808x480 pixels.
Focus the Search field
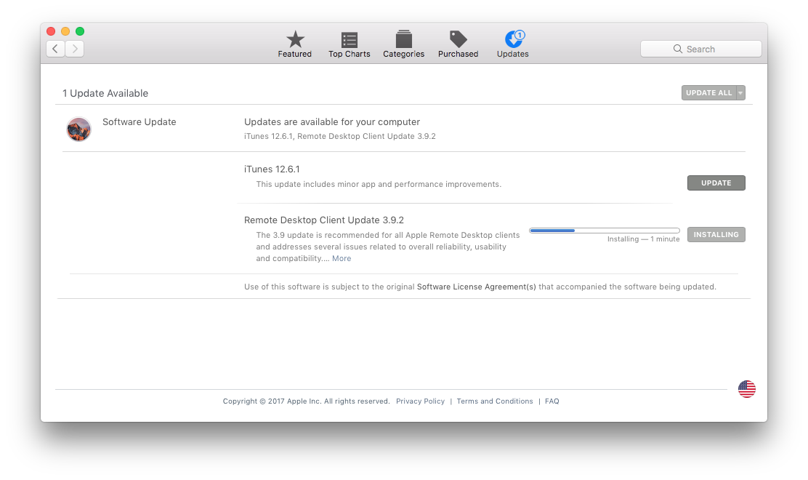[700, 49]
